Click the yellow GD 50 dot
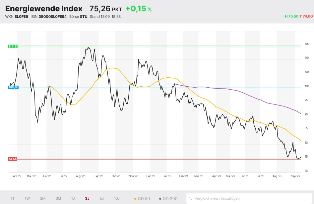Image resolution: width=314 pixels, height=204 pixels. point(135,199)
